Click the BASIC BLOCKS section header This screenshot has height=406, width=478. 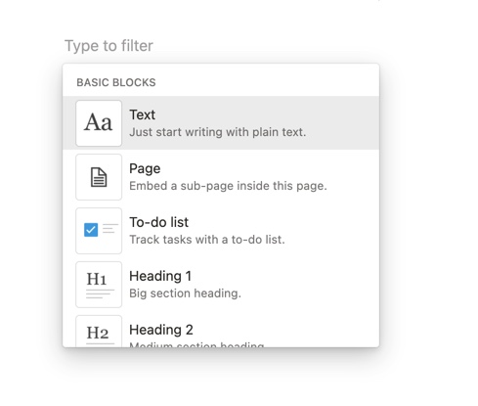(x=116, y=82)
